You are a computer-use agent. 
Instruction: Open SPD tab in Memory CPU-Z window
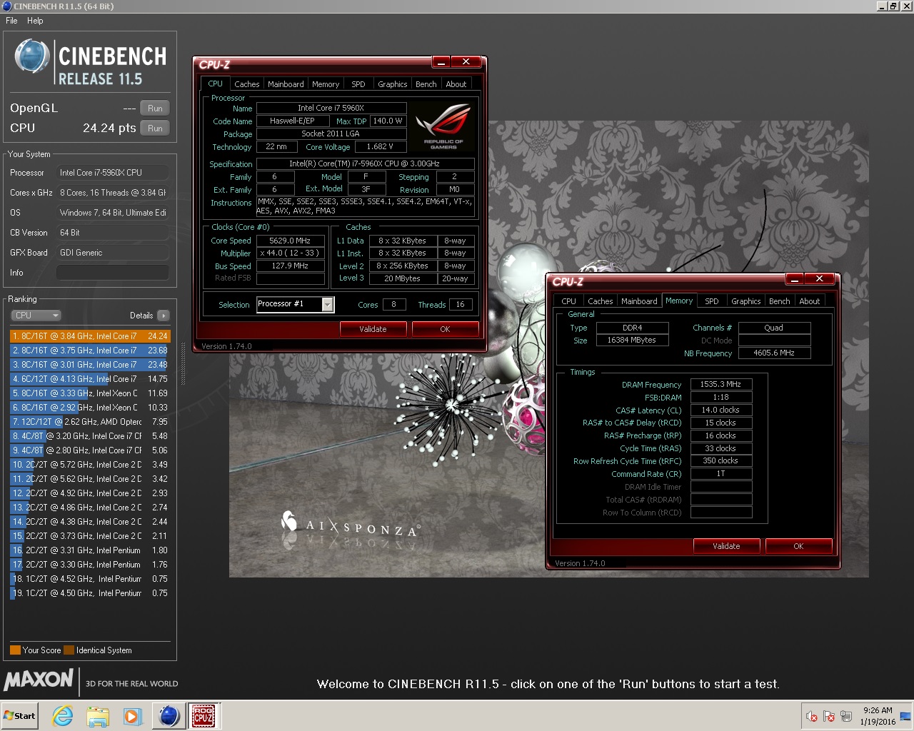click(711, 301)
